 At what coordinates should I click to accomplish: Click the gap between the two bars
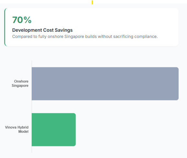coord(105,107)
